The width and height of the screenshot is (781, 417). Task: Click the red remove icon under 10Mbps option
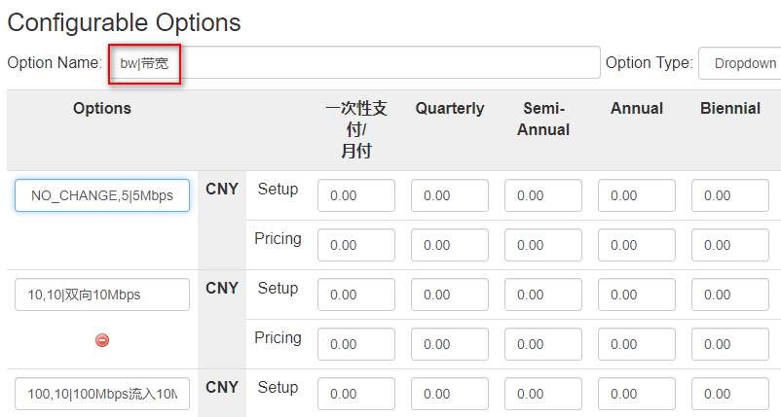coord(102,340)
